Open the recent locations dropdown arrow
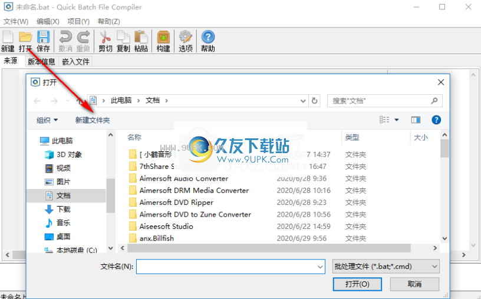This screenshot has width=481, height=299. [68, 101]
